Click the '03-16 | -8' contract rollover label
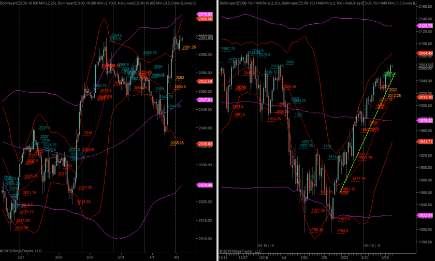This screenshot has height=261, width=435. (x=266, y=245)
